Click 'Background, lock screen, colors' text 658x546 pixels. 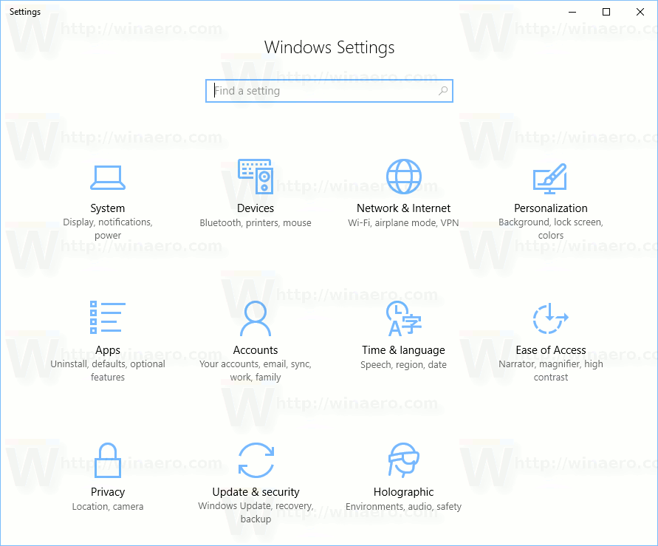551,229
